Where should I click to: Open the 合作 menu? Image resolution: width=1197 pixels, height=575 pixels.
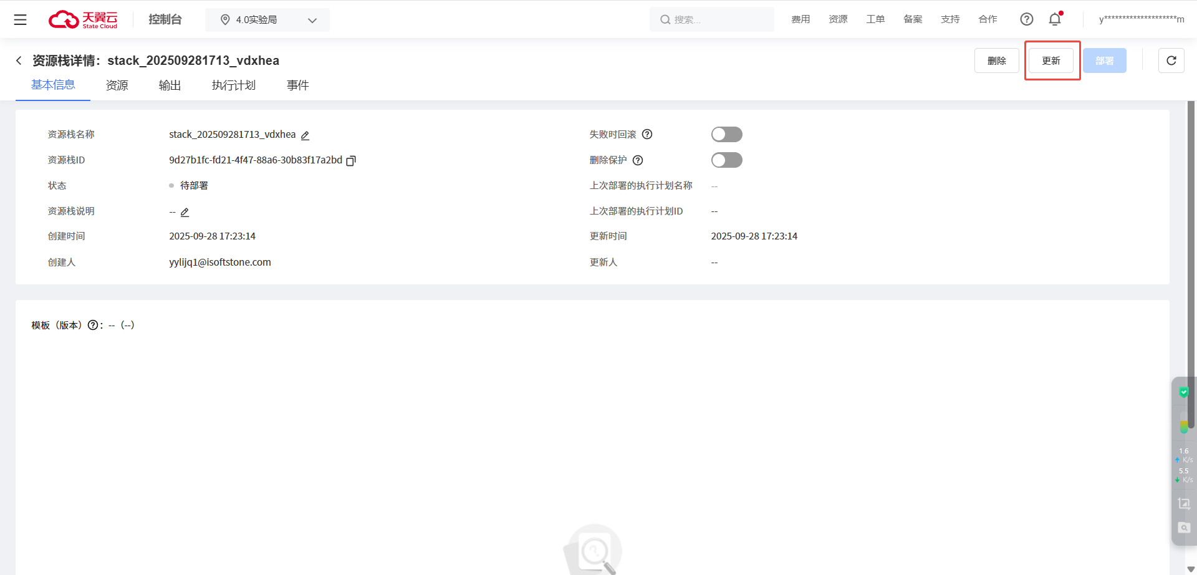point(988,19)
